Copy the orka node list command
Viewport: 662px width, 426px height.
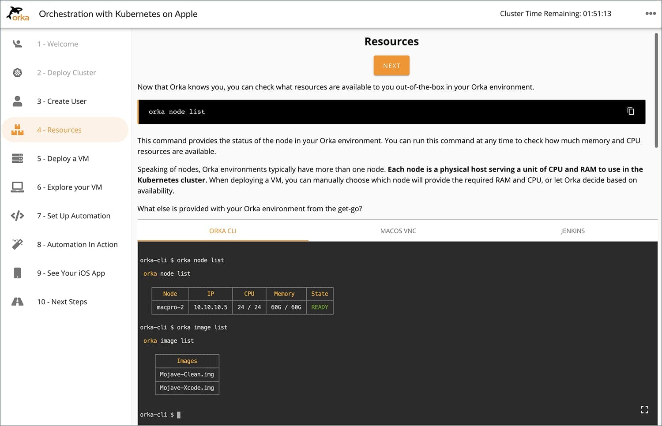pos(631,111)
